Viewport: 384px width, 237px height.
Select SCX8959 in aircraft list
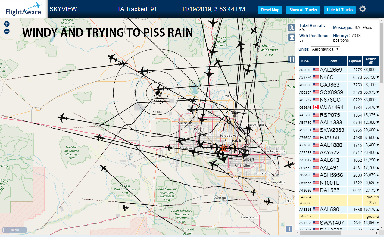(x=339, y=92)
